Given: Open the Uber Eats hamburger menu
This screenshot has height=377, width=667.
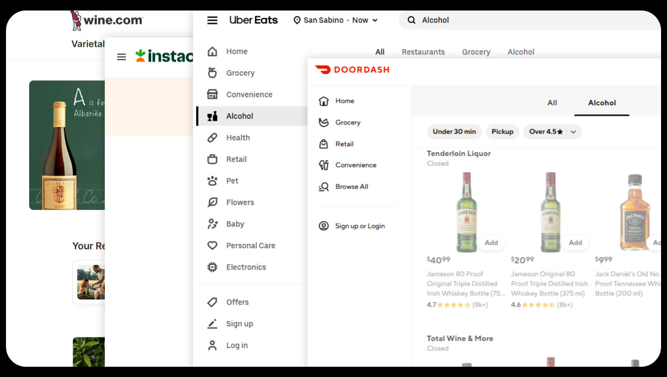Looking at the screenshot, I should click(212, 20).
